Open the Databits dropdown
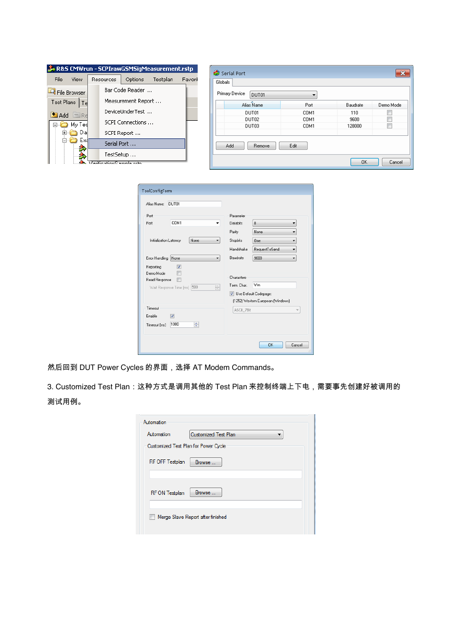Screen dimensions: 452x639 coord(275,223)
